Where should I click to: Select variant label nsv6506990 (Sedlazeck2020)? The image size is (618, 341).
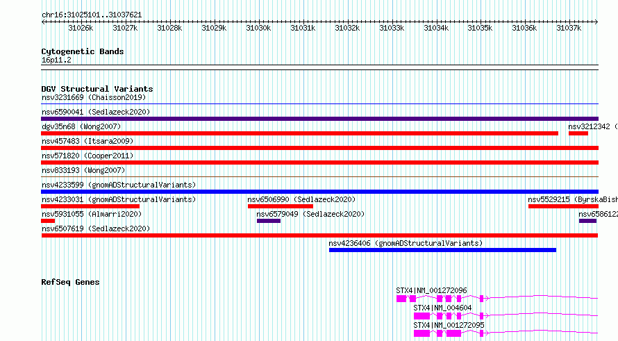tap(301, 199)
